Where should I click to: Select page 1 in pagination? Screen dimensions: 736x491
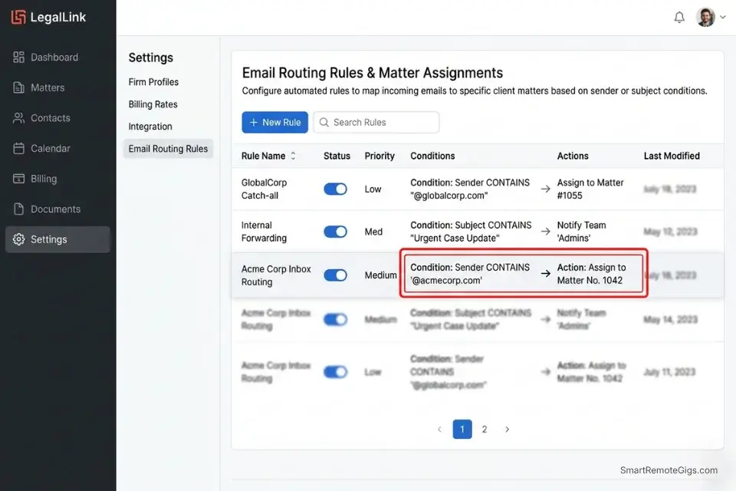tap(462, 429)
